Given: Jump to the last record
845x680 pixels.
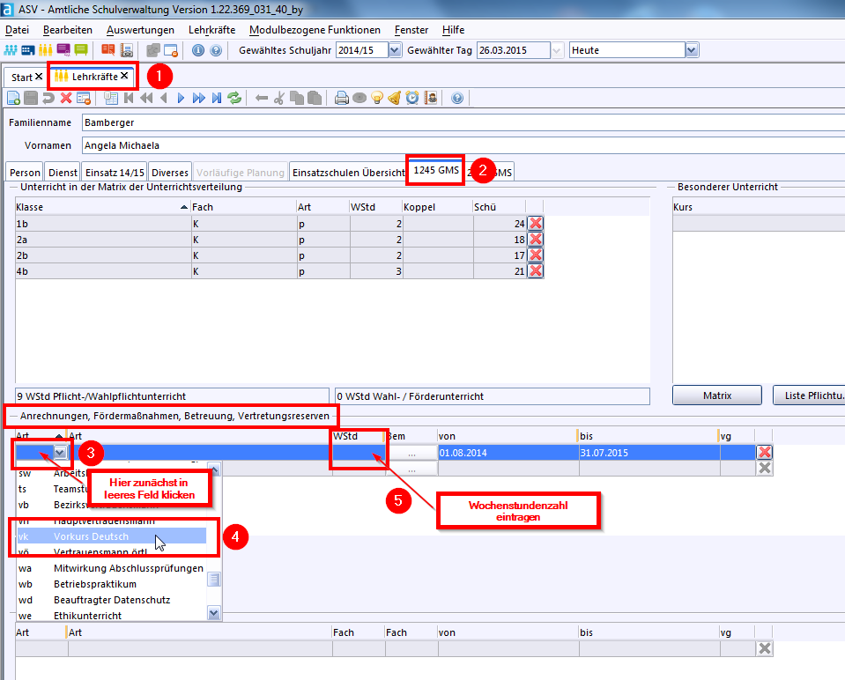Looking at the screenshot, I should pos(217,98).
